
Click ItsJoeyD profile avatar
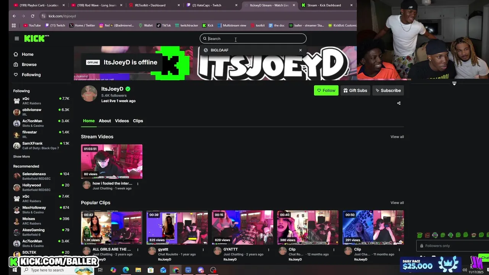click(89, 93)
